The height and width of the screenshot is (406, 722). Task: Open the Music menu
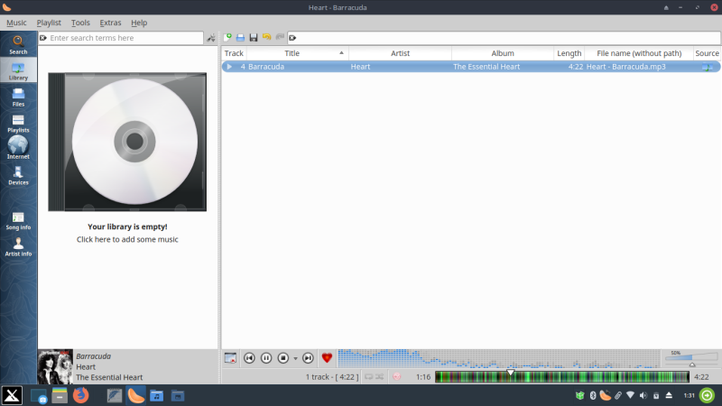pos(16,23)
